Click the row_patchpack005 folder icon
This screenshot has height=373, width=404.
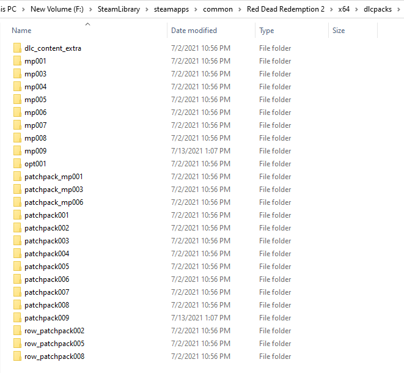(17, 344)
